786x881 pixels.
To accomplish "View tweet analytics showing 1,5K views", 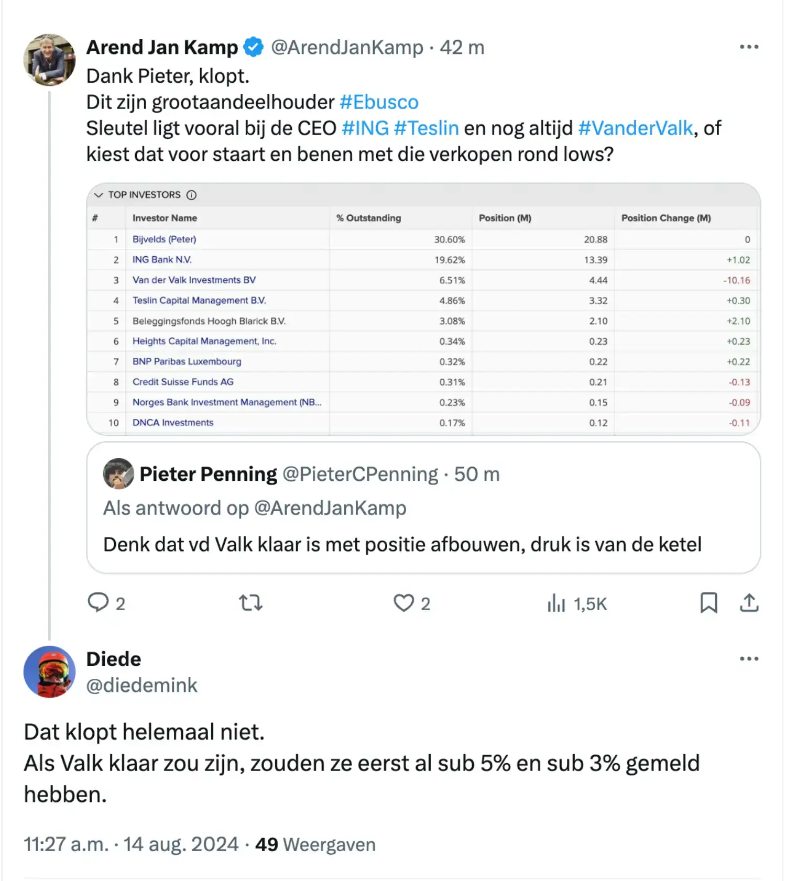I will [576, 603].
